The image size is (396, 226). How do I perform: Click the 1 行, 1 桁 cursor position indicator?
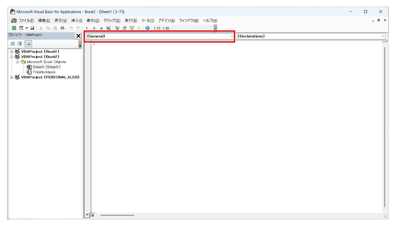161,28
